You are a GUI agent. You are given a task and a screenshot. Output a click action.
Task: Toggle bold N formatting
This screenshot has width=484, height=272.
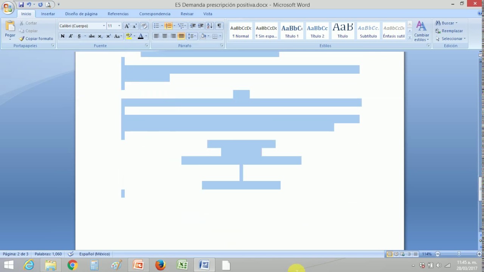pos(62,36)
